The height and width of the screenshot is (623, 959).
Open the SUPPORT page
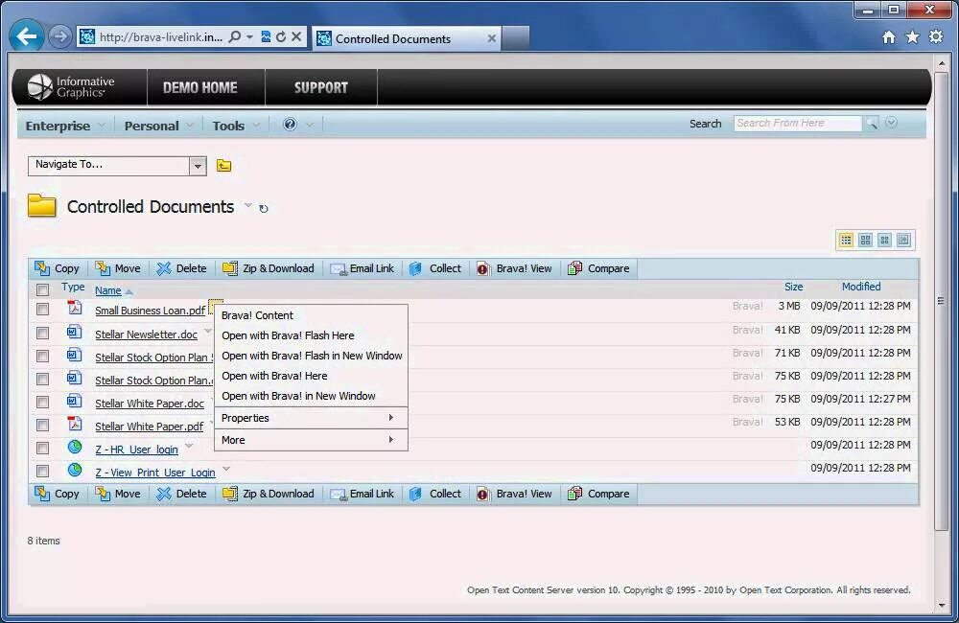(x=321, y=87)
